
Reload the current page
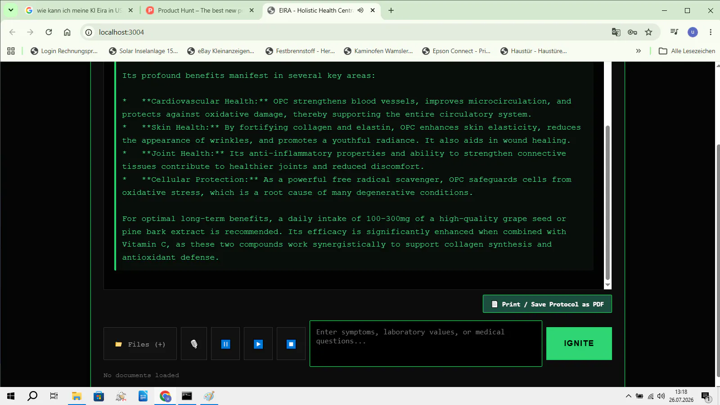tap(49, 32)
